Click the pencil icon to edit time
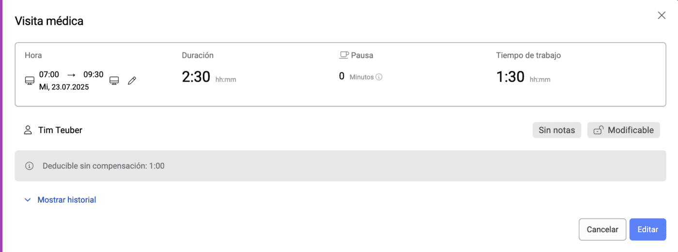The width and height of the screenshot is (678, 252). pyautogui.click(x=132, y=81)
